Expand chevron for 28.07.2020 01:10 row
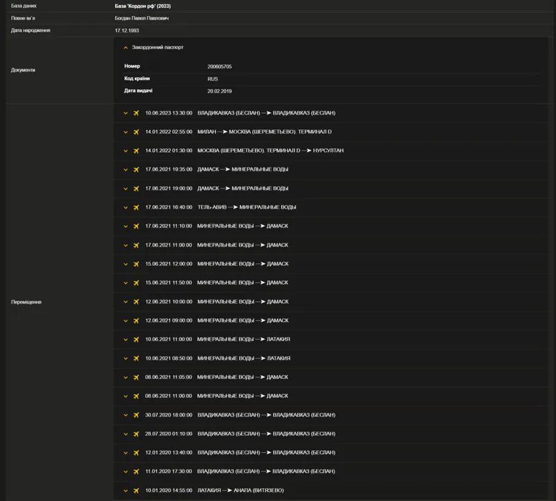This screenshot has height=501, width=556. point(126,434)
